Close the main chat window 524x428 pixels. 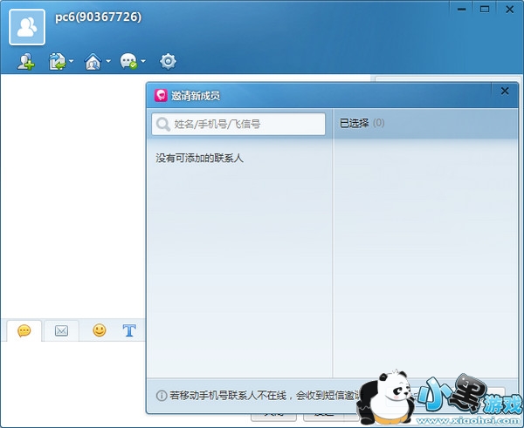coord(510,10)
